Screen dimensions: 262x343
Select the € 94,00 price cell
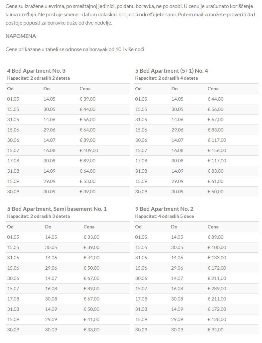coord(215,330)
